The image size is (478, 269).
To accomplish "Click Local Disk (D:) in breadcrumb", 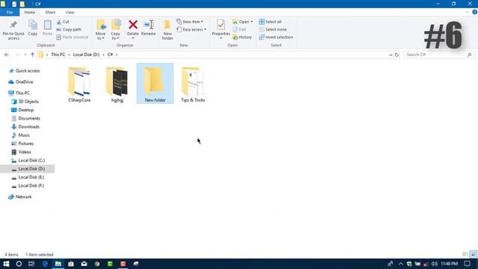I will 87,55.
